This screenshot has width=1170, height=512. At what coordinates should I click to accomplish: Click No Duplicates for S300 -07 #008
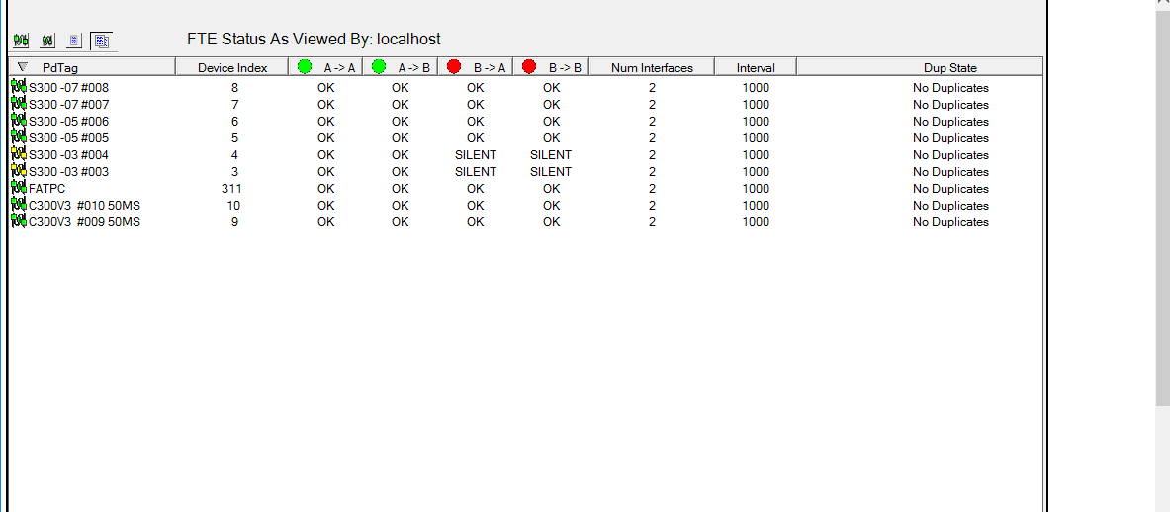point(950,88)
